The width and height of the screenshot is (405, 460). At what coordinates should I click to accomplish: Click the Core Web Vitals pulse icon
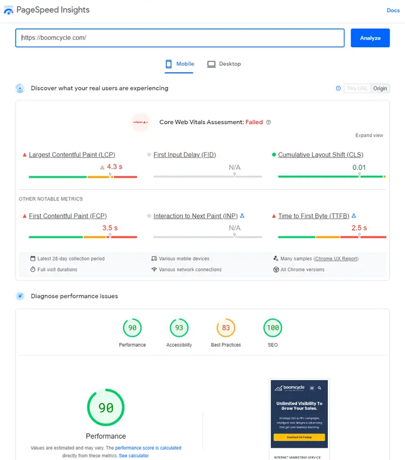point(140,122)
